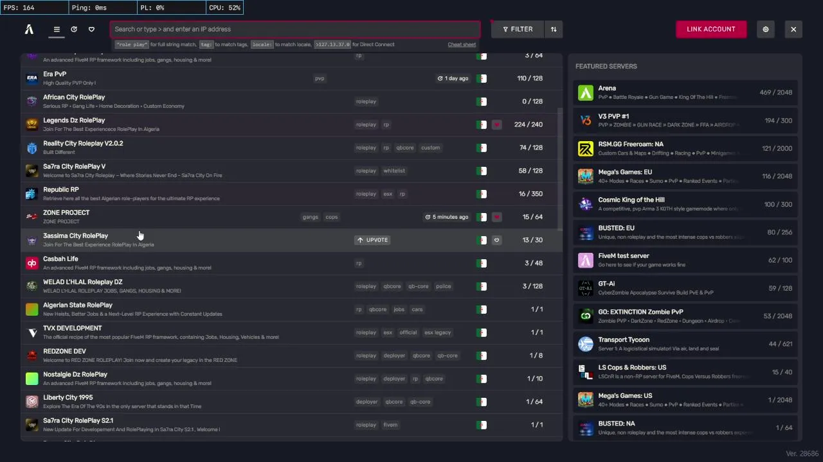Click the '5 minutes ago' label on ZONE PROJECT
The width and height of the screenshot is (823, 462).
447,217
